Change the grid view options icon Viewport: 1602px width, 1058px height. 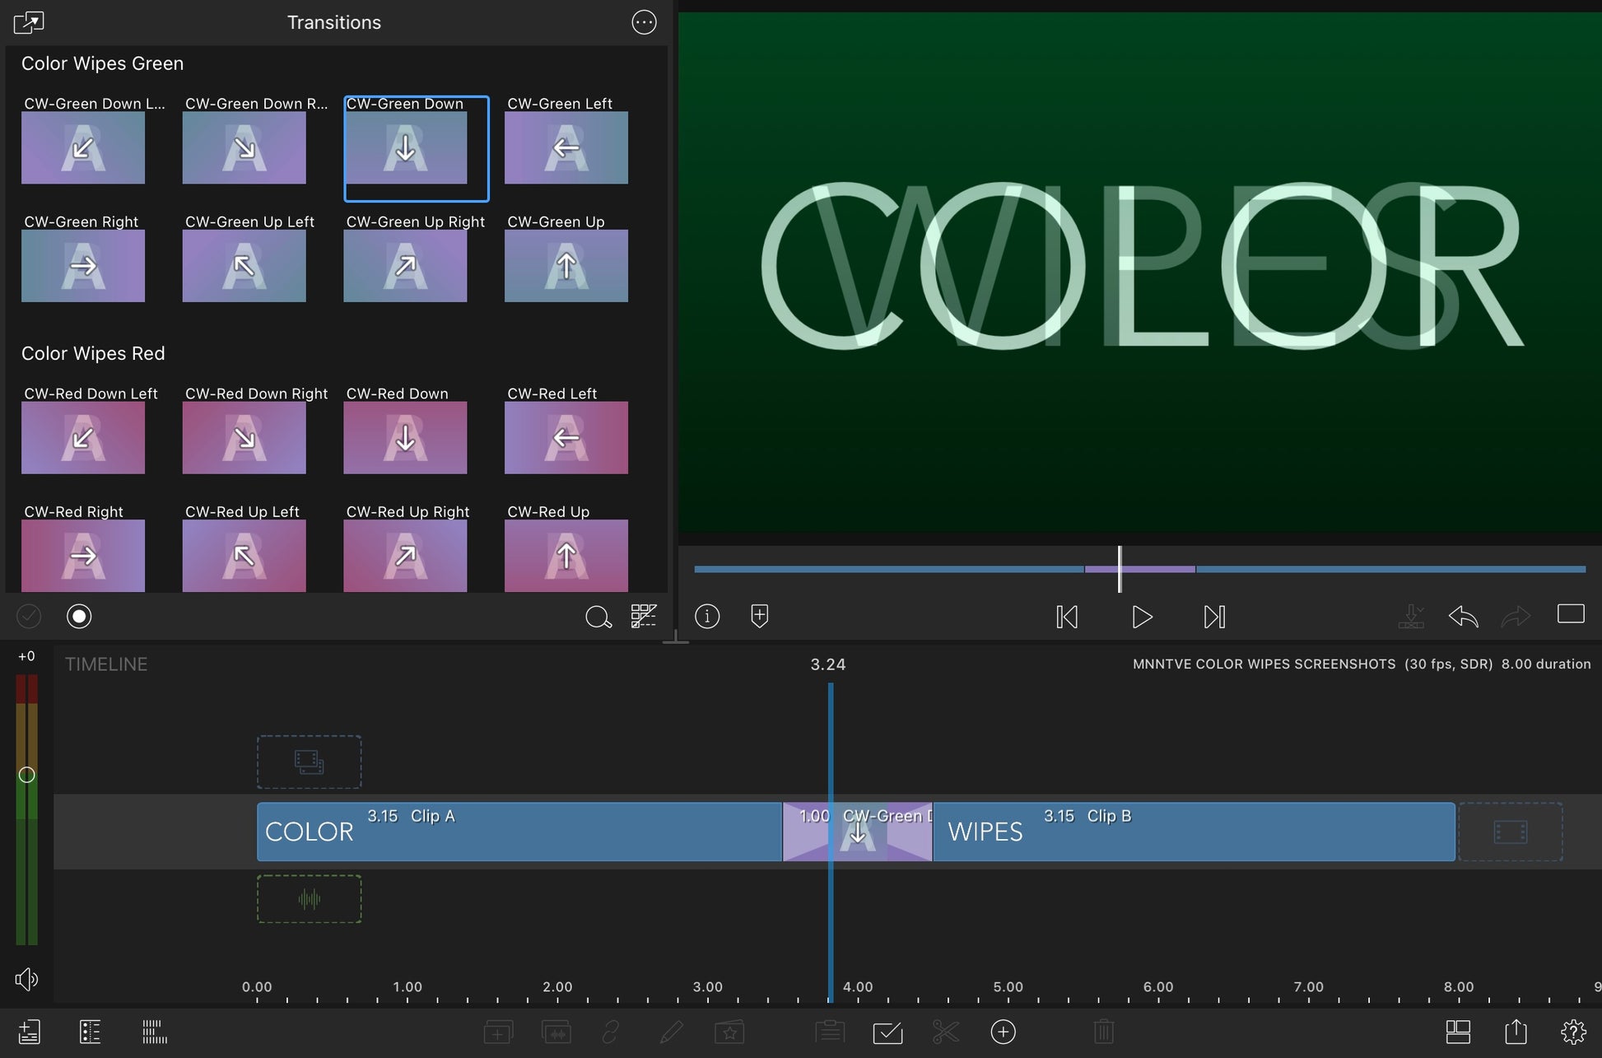pos(643,616)
